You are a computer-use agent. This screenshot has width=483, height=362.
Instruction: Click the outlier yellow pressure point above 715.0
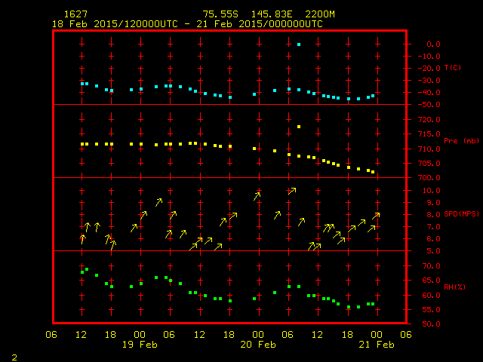[299, 127]
